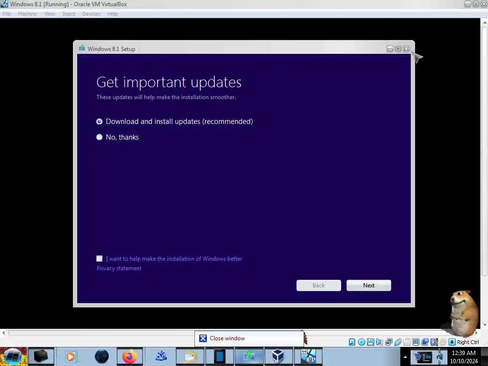Open the photo gallery taskbar icon
Screen dimensions: 488x366
coord(191,356)
